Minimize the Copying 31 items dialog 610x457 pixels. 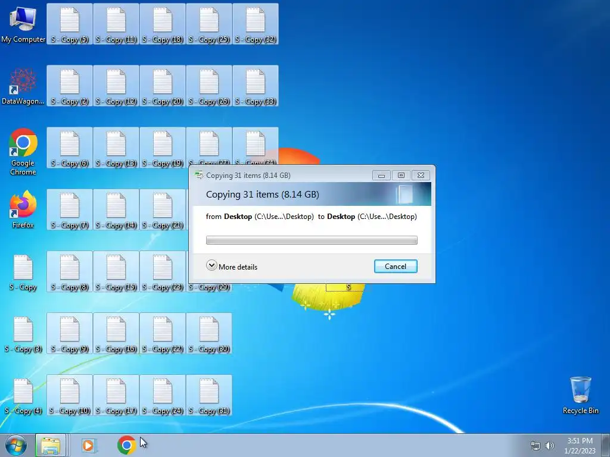pyautogui.click(x=381, y=176)
